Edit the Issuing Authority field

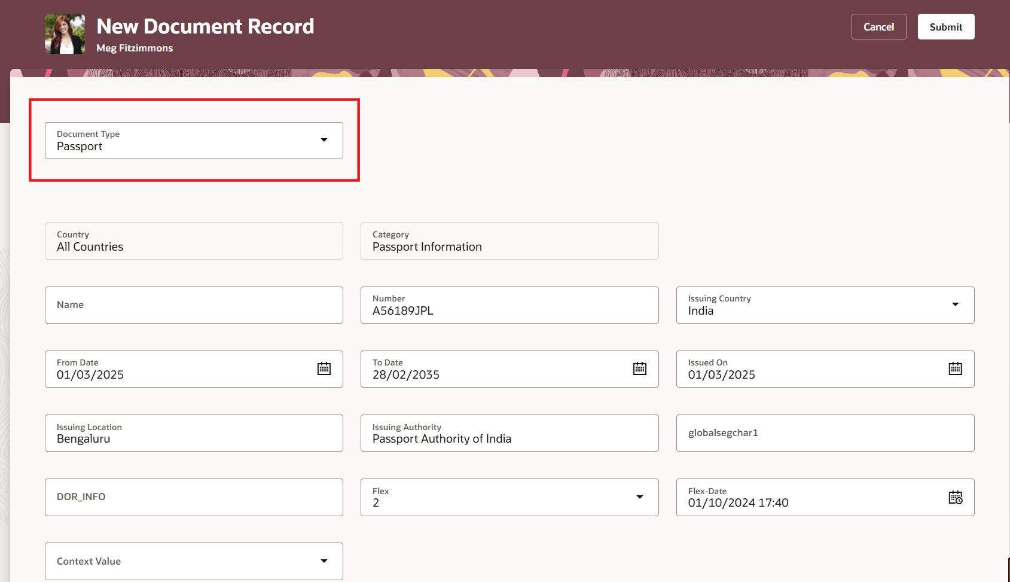[509, 433]
